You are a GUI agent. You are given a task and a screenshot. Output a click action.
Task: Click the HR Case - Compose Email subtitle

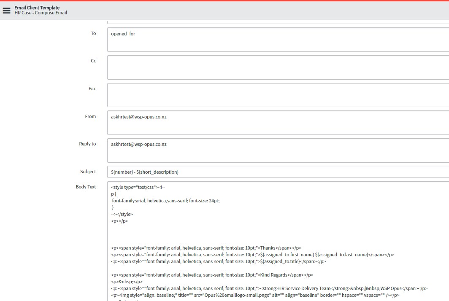41,13
